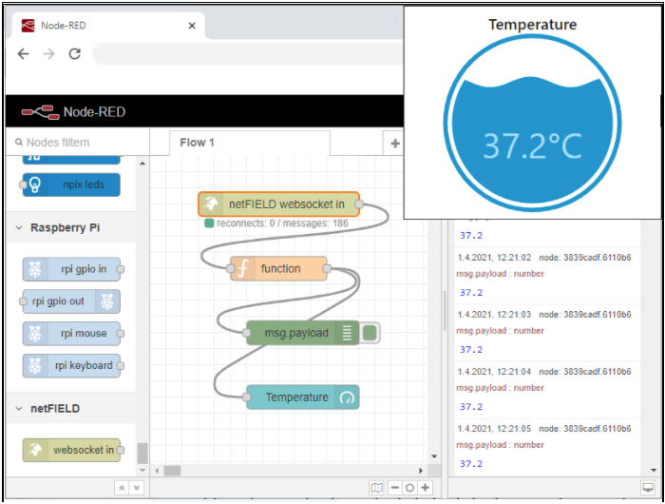Select the netFIELD websocket in flow node
Screen dimensions: 665x504
coord(278,204)
